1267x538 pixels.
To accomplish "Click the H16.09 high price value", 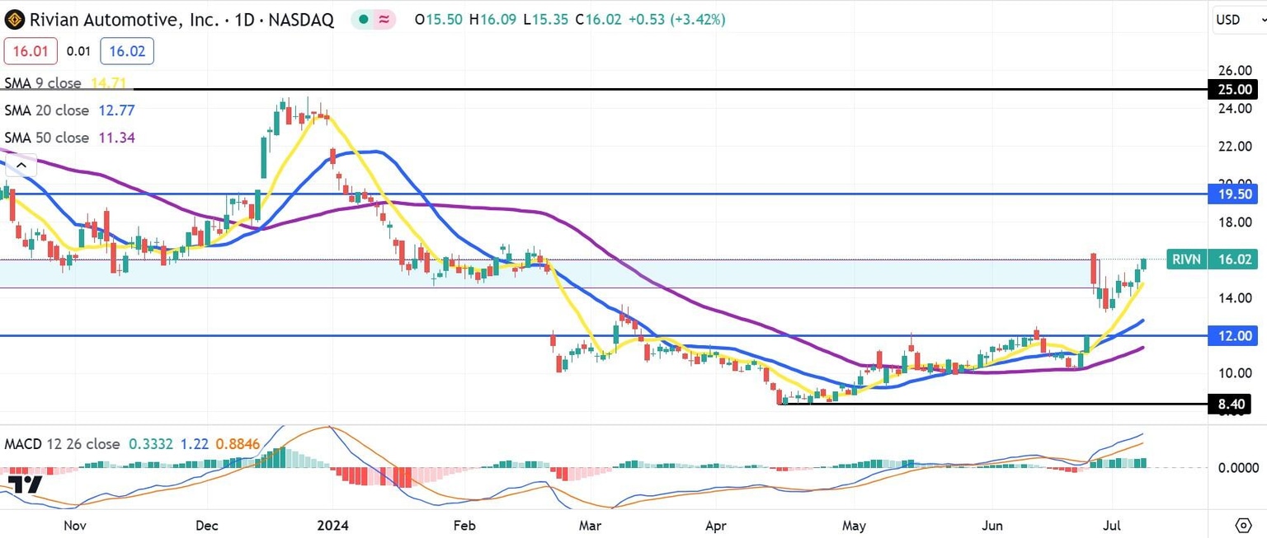I will click(x=494, y=19).
